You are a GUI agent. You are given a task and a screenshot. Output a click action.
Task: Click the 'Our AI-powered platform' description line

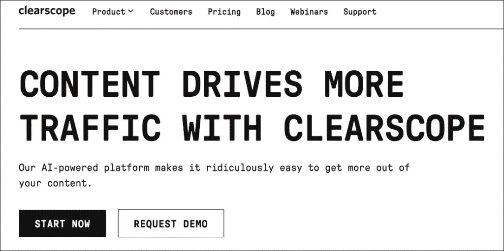click(215, 168)
